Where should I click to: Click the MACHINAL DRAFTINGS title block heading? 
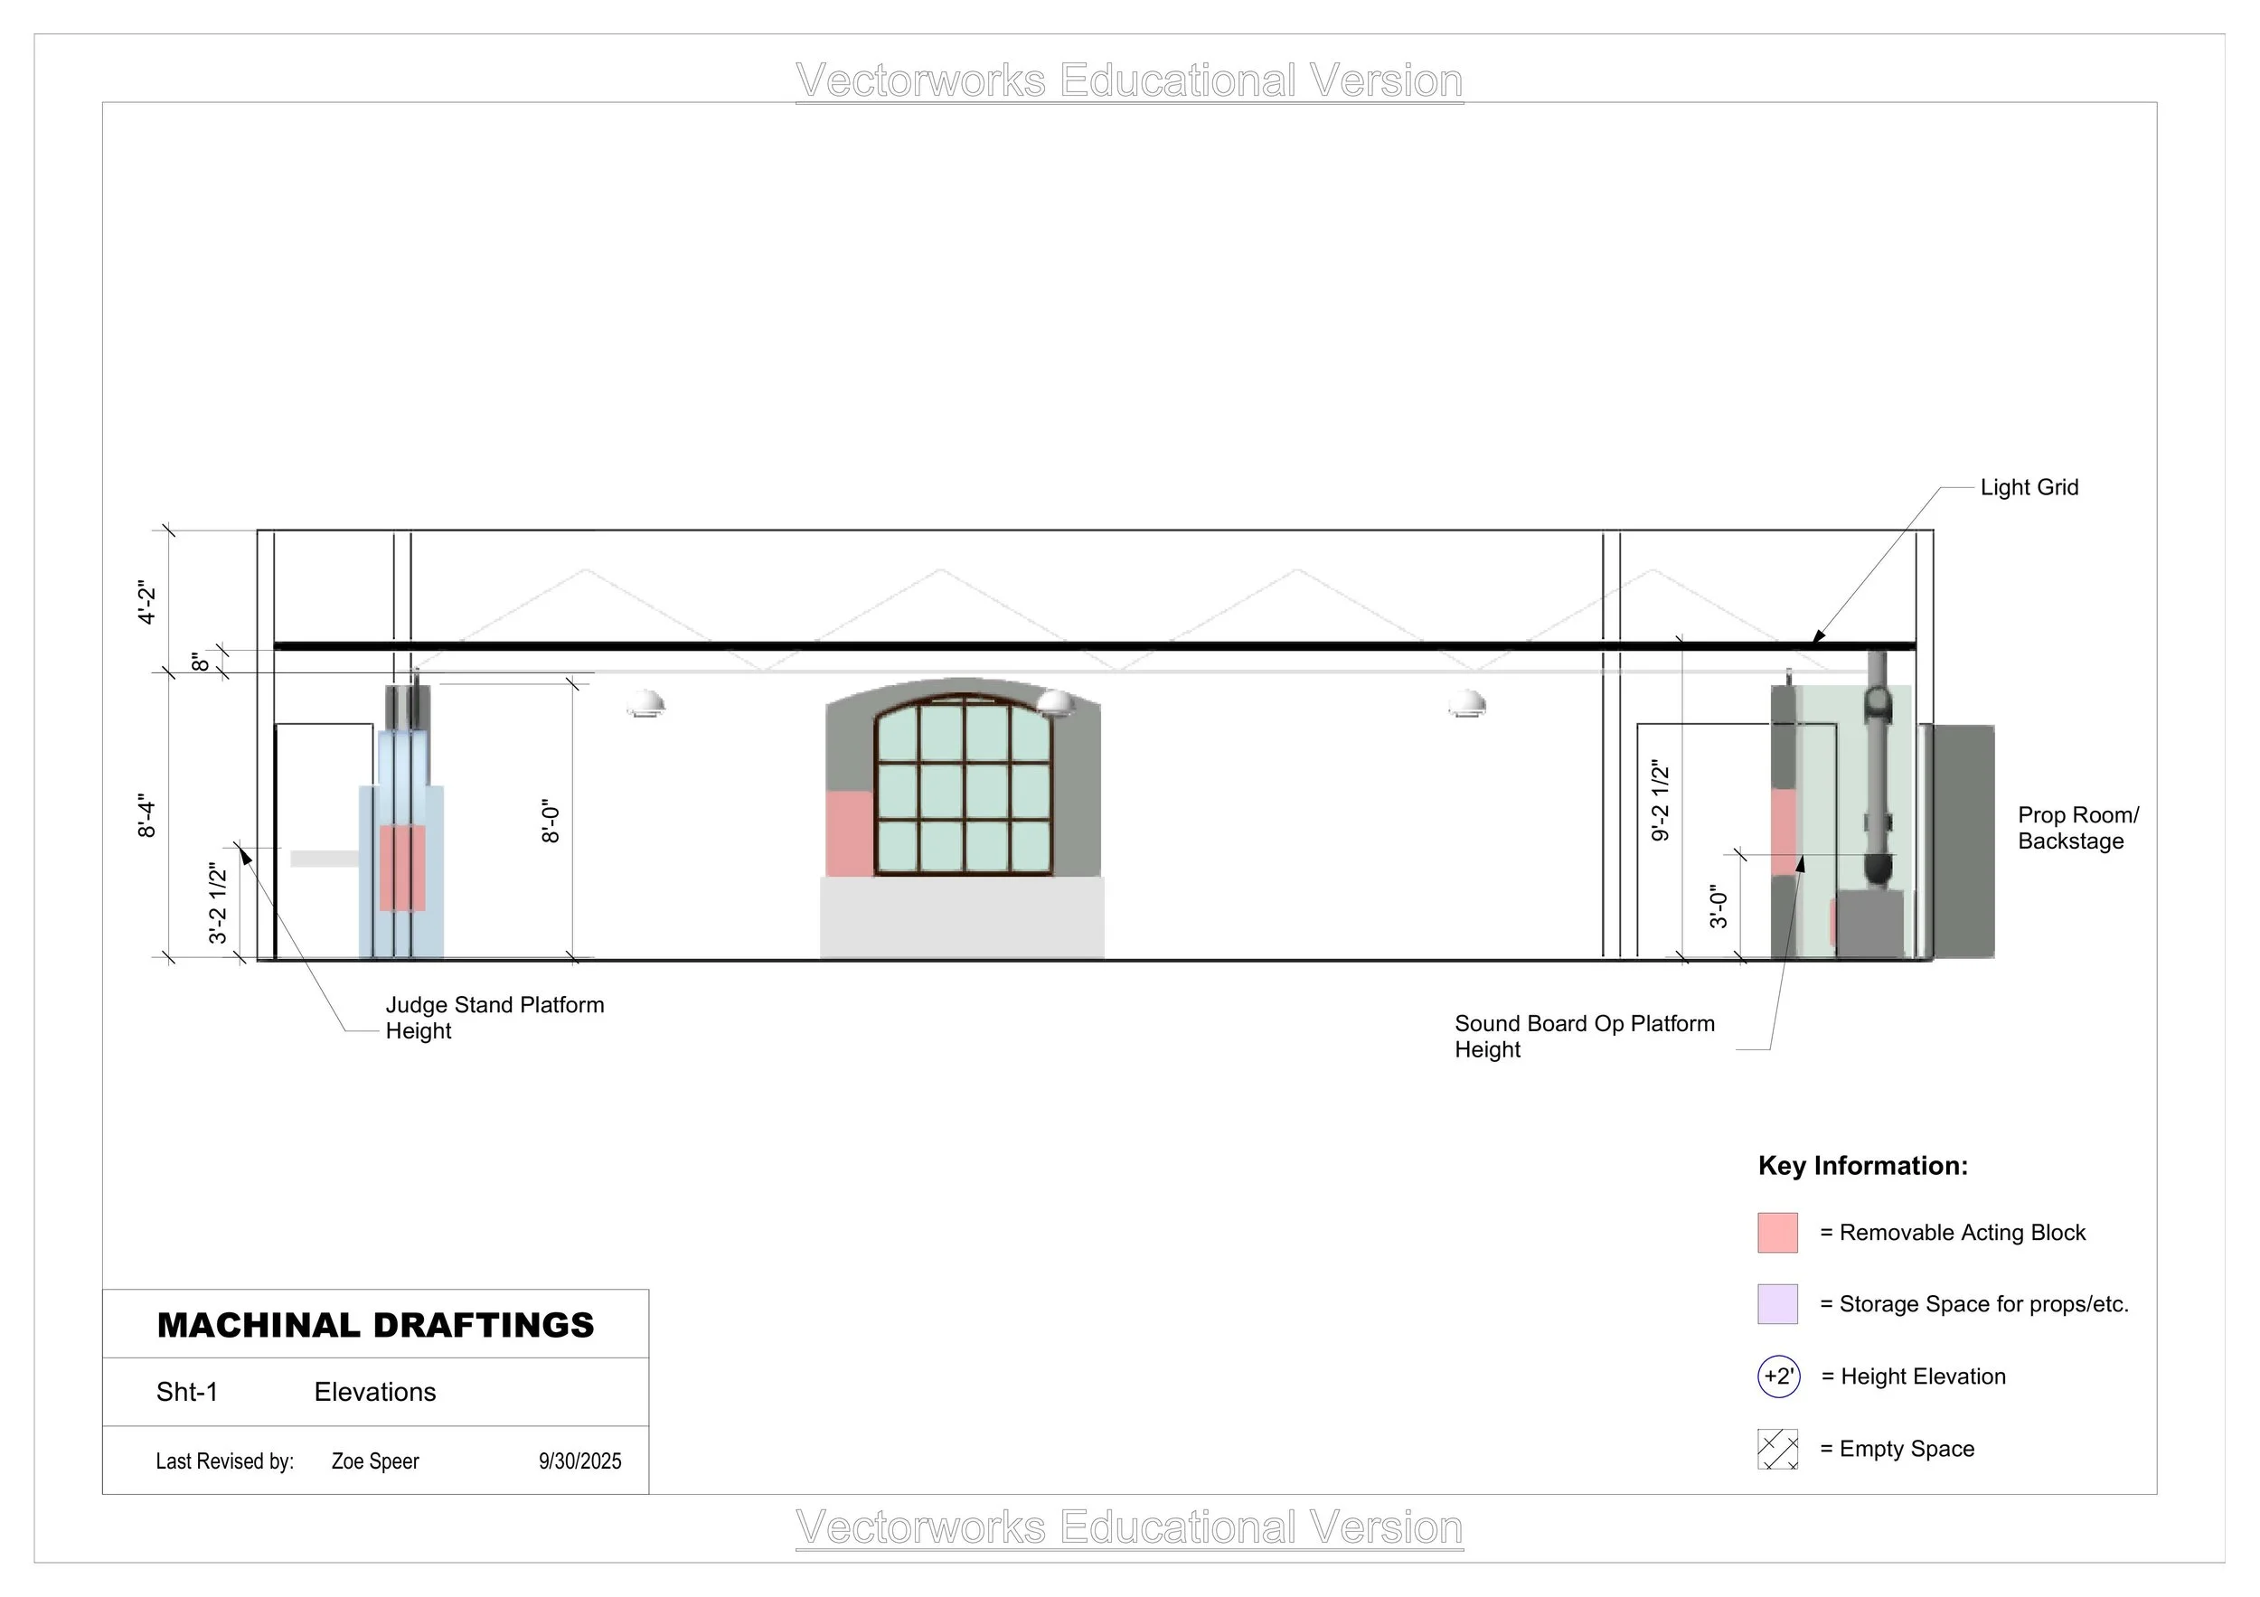[375, 1324]
